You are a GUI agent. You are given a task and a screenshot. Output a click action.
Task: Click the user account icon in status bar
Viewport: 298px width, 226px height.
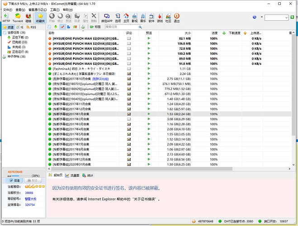coord(194,221)
